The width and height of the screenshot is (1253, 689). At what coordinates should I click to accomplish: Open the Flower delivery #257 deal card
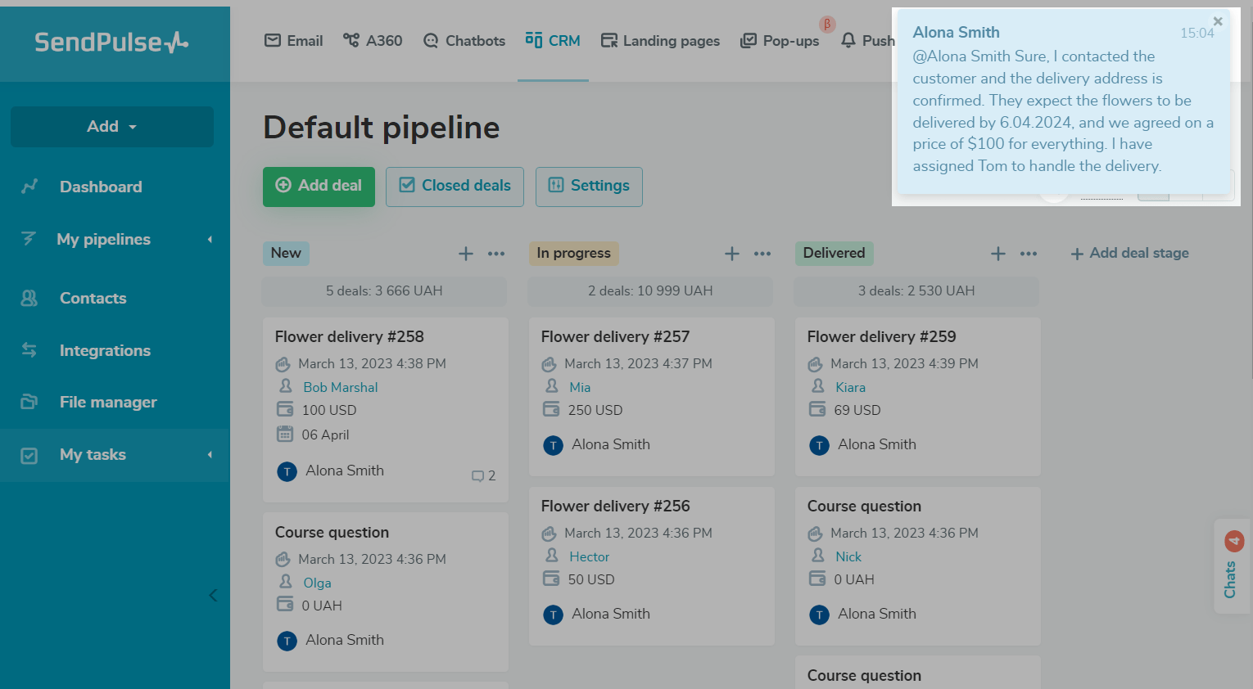click(x=615, y=336)
